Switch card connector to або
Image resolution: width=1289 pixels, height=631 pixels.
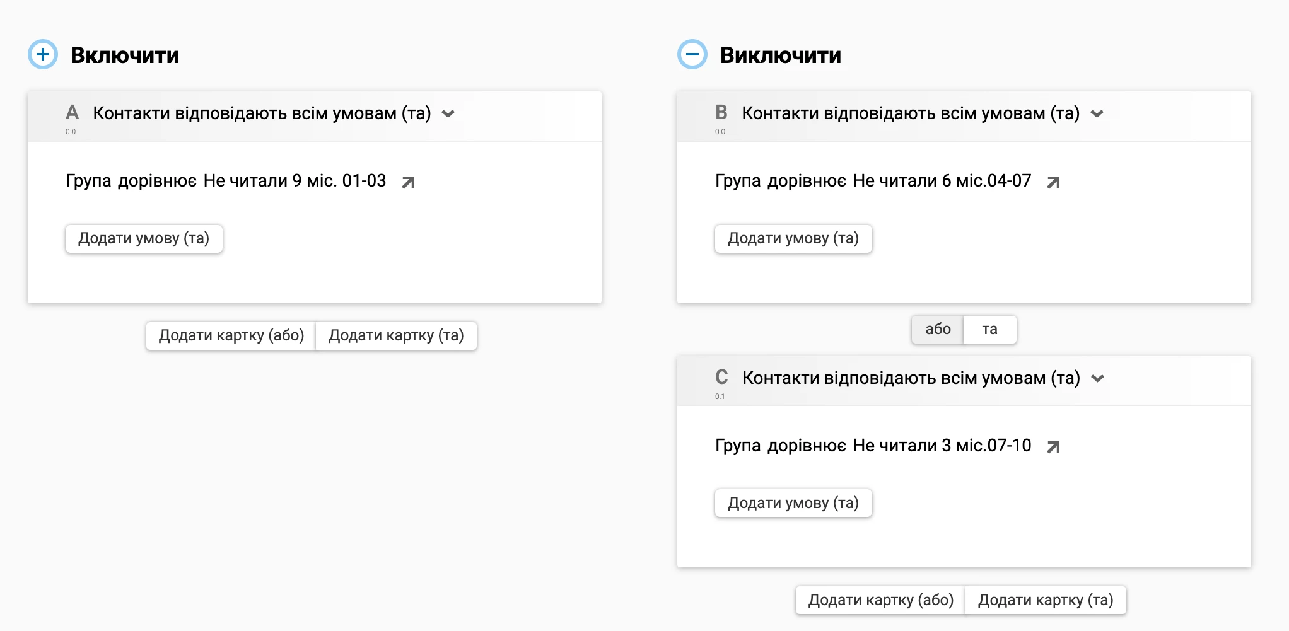click(938, 329)
